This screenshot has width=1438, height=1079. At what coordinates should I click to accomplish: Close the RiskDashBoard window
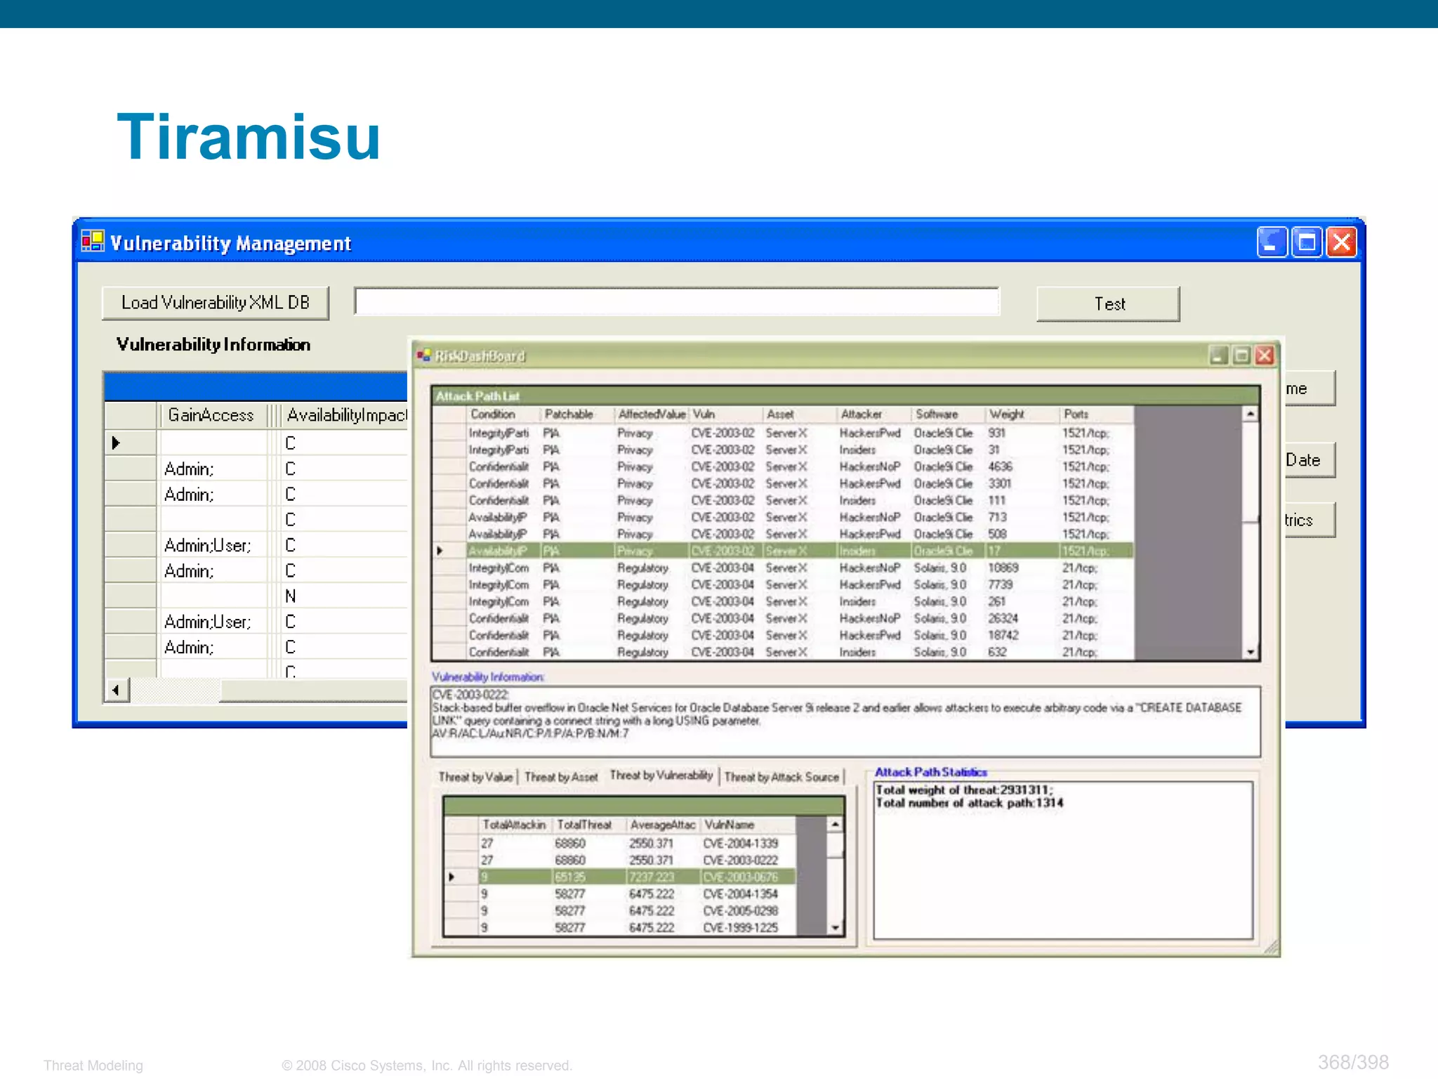[x=1265, y=355]
